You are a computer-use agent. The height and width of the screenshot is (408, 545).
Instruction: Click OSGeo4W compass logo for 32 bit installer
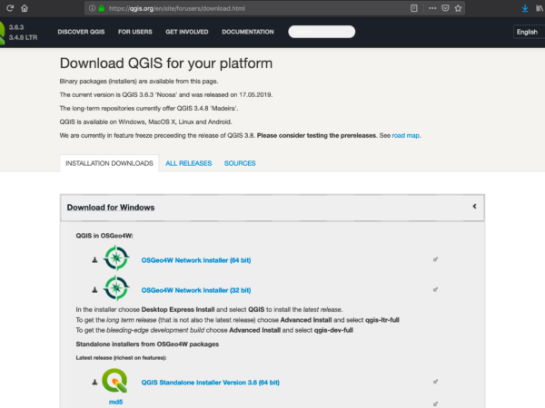116,287
